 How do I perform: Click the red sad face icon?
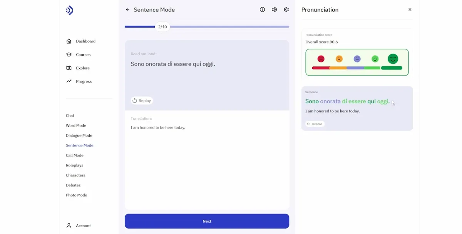pos(321,59)
